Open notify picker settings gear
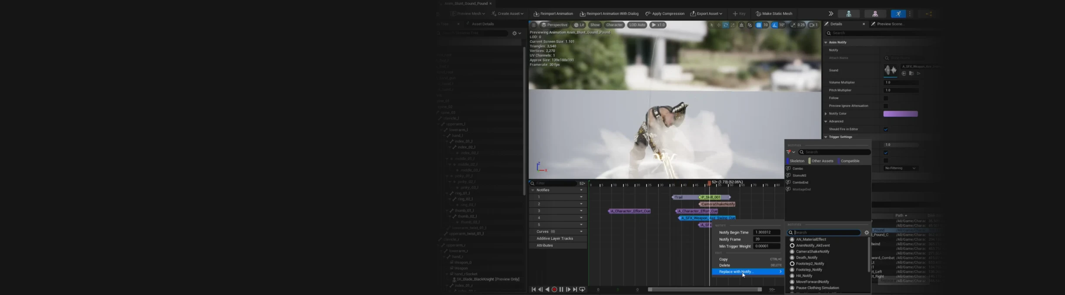 point(867,233)
